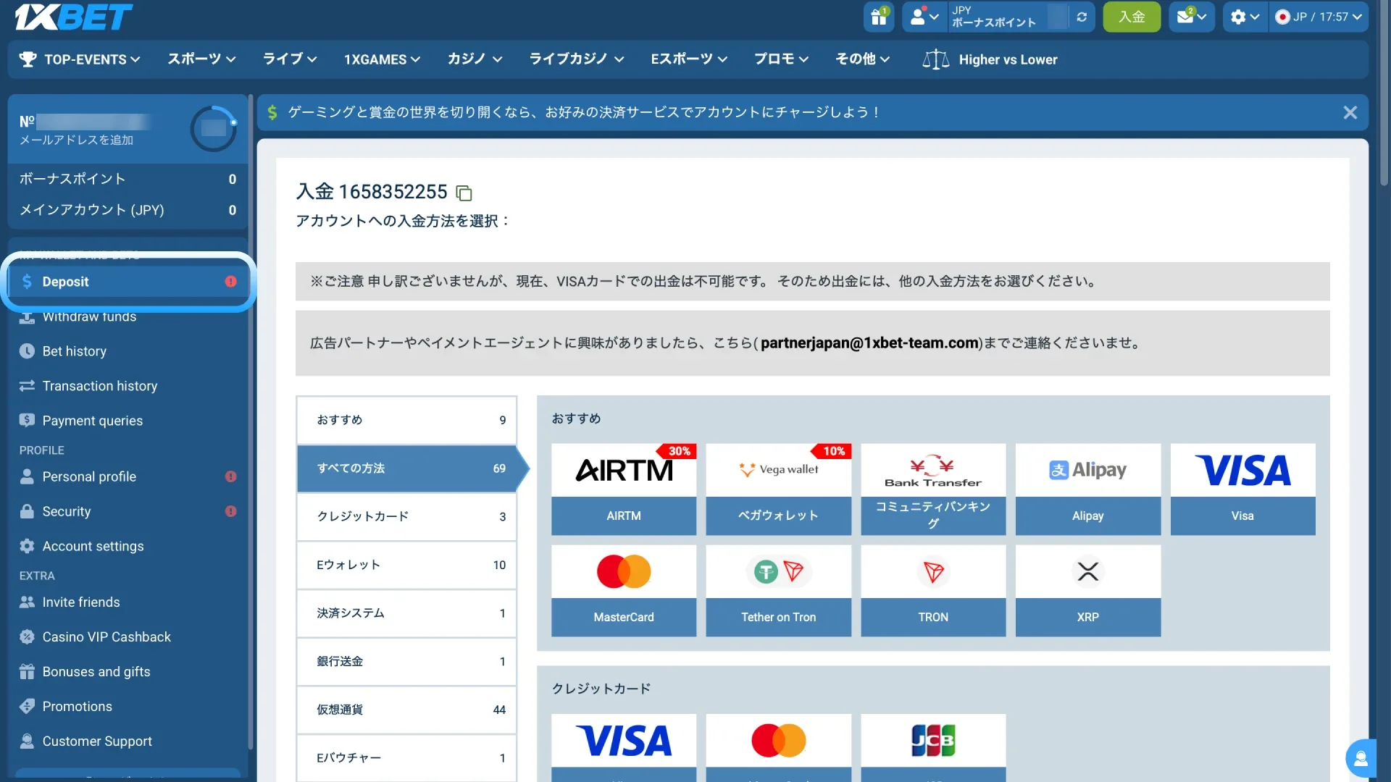Open Payment queries in sidebar
The image size is (1391, 782).
coord(128,421)
